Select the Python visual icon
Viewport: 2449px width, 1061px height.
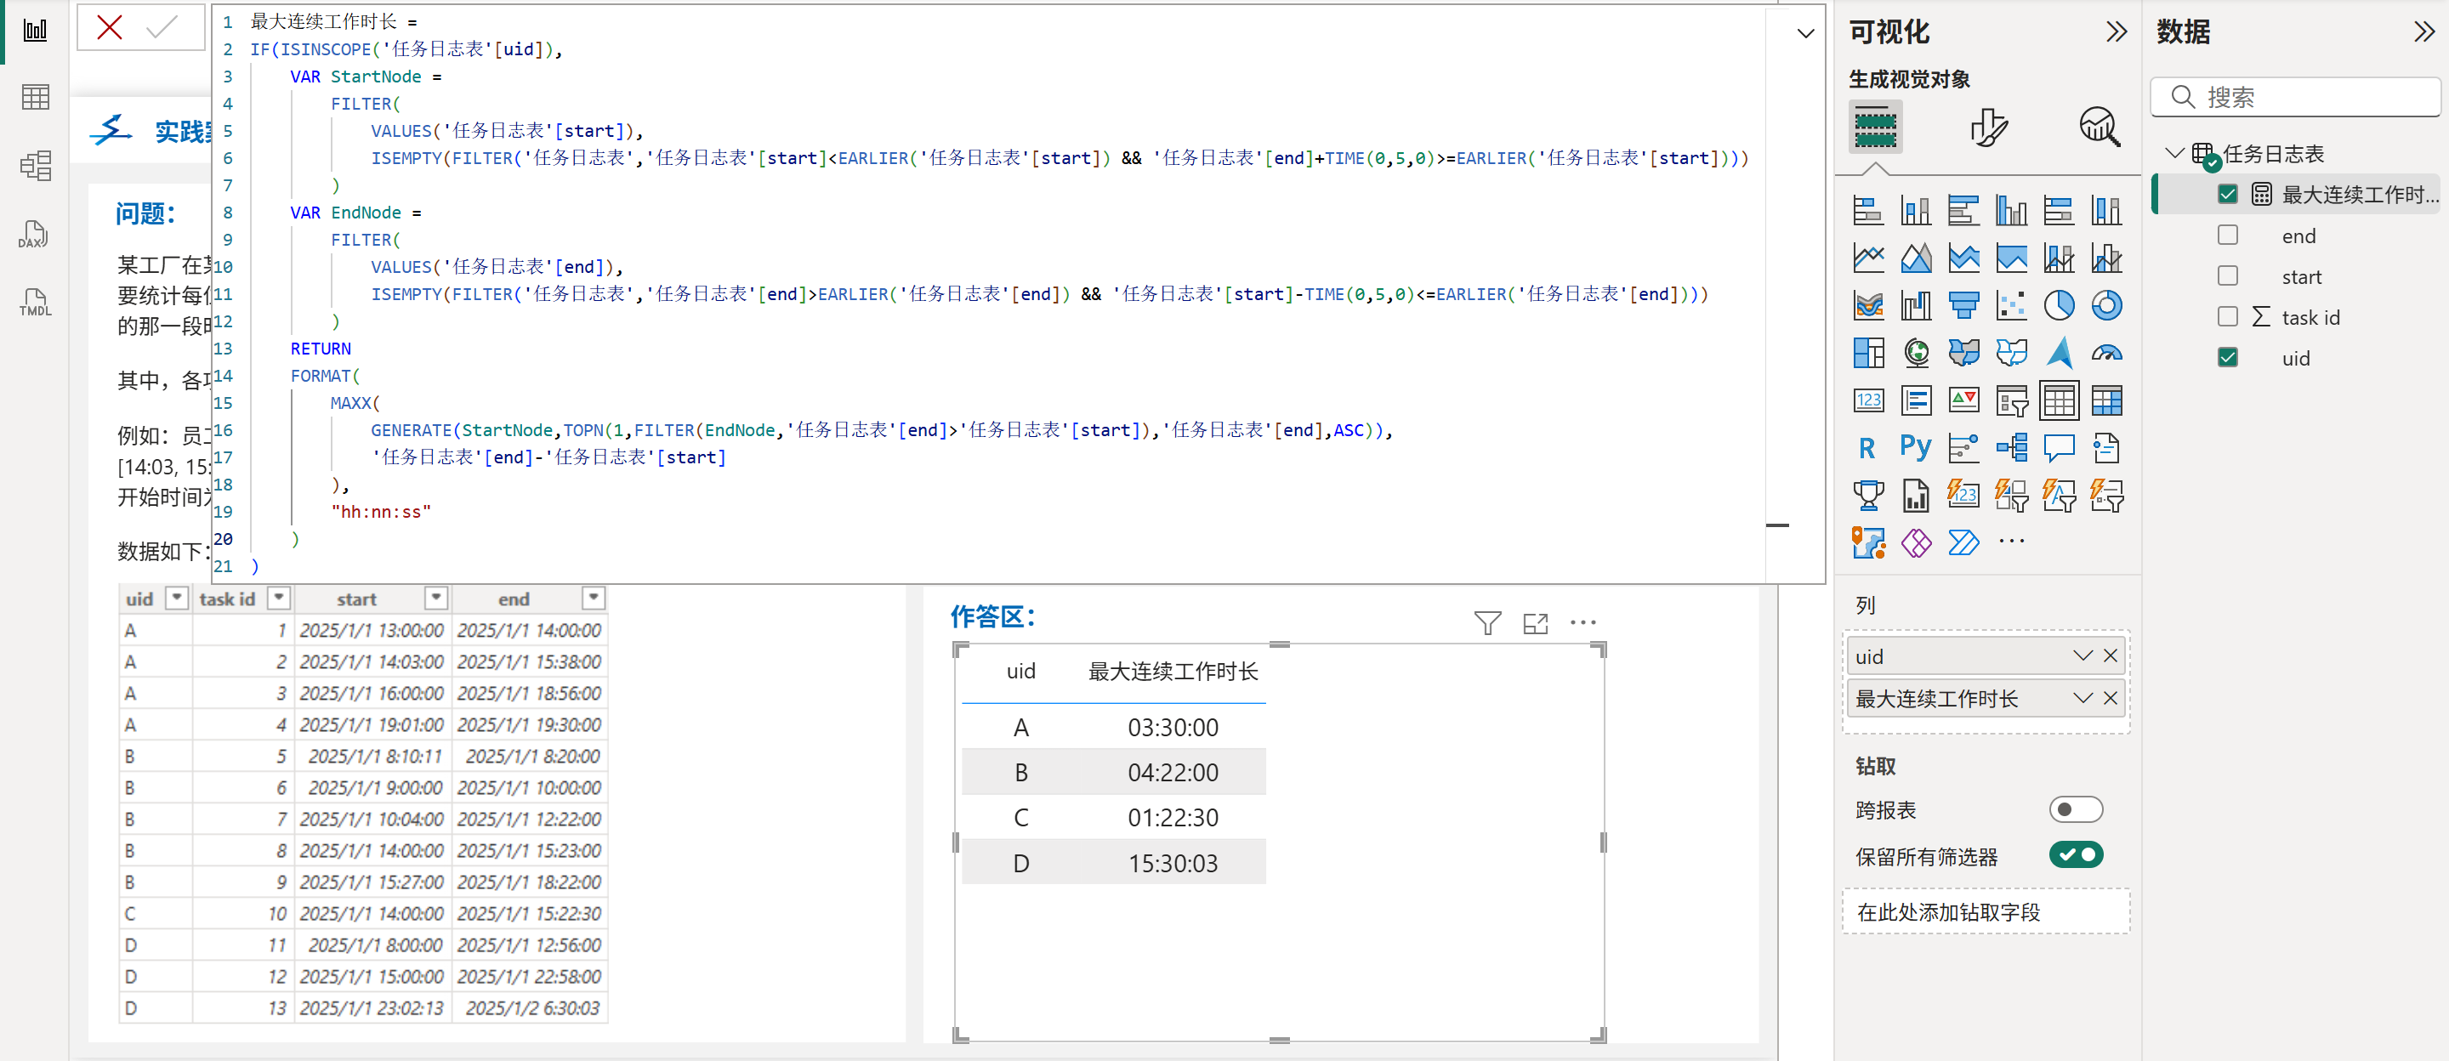coord(1915,447)
